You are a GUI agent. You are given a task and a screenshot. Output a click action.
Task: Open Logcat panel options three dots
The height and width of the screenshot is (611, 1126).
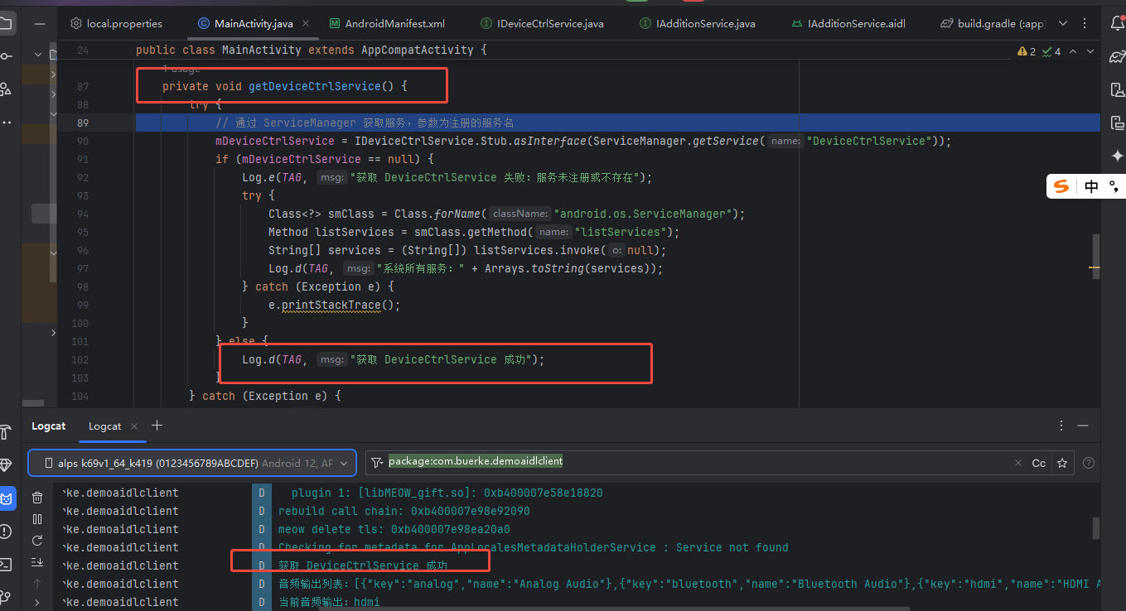coord(1061,426)
